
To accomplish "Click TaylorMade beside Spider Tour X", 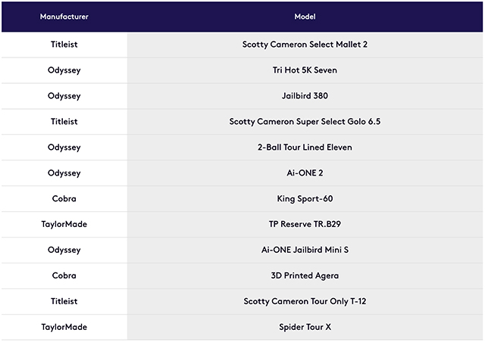I will [x=64, y=327].
